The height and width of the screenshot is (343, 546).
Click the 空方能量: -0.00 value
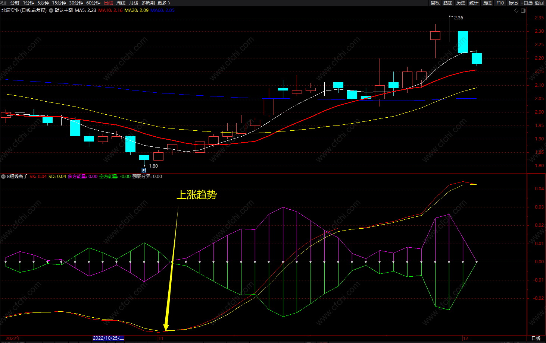pos(115,177)
